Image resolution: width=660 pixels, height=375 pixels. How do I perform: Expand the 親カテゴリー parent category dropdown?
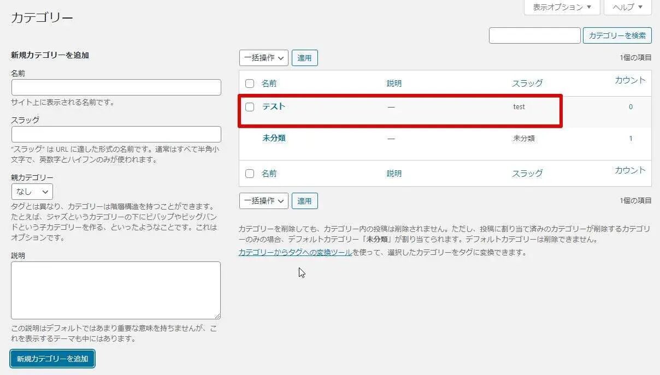(x=32, y=192)
